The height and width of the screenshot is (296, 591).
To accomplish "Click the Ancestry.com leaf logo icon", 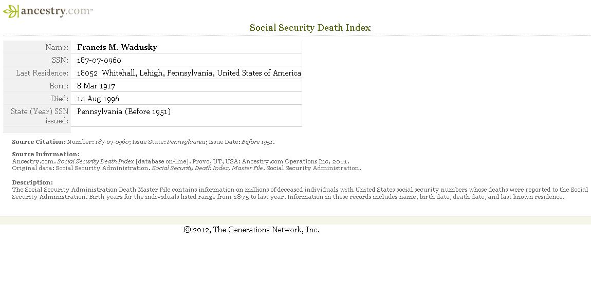I will (11, 11).
